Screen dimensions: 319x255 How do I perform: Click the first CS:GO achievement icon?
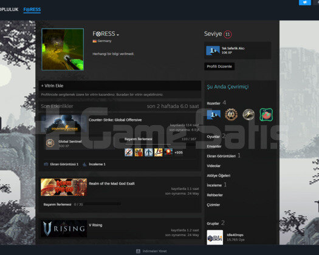129,152
